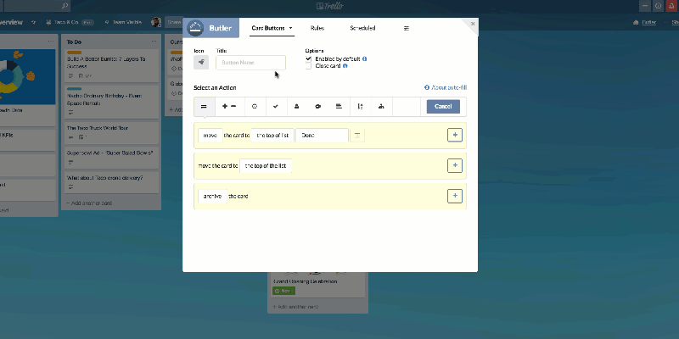Close the Butler dialog with X
Screen dimensions: 679x339
473,24
